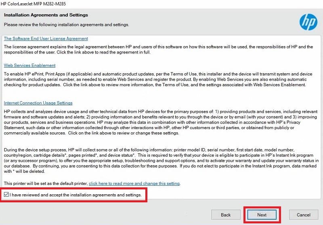Click the link to change default printer setting
The height and width of the screenshot is (225, 323).
[x=134, y=183]
